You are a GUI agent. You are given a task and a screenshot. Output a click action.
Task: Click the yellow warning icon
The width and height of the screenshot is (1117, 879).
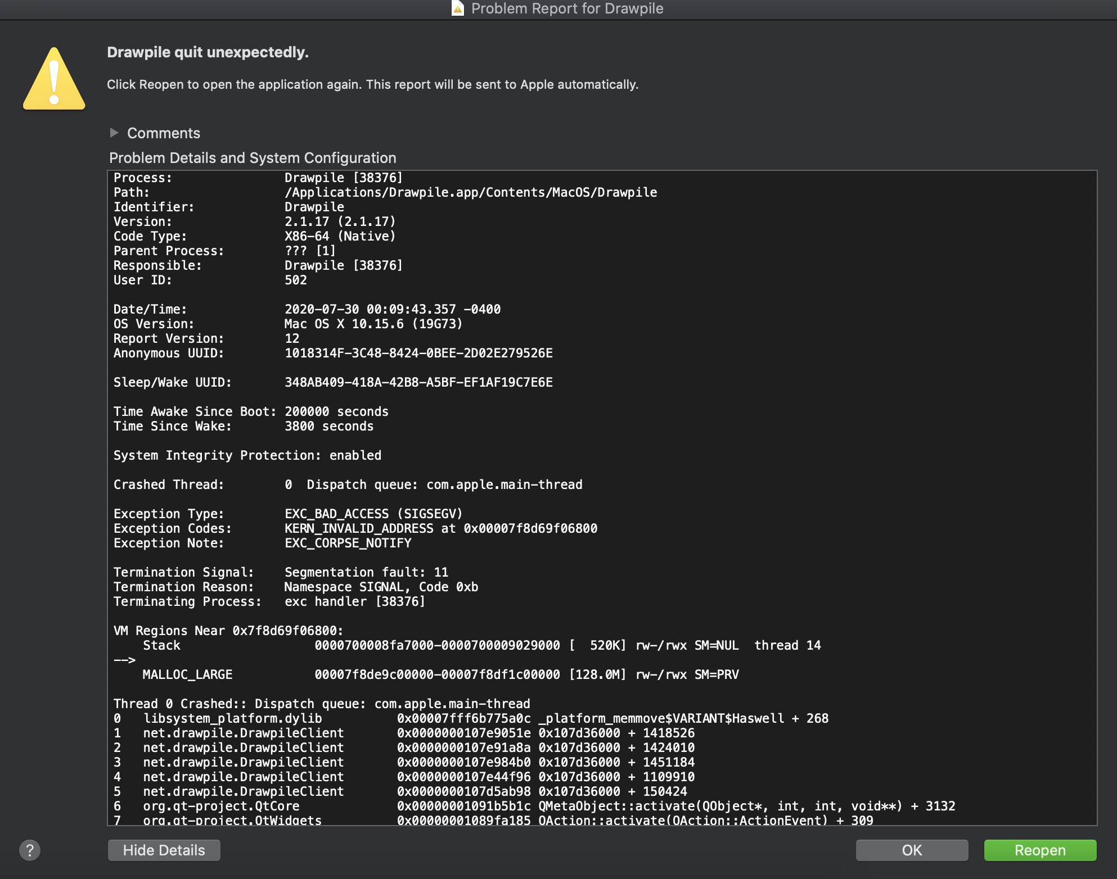pos(54,79)
